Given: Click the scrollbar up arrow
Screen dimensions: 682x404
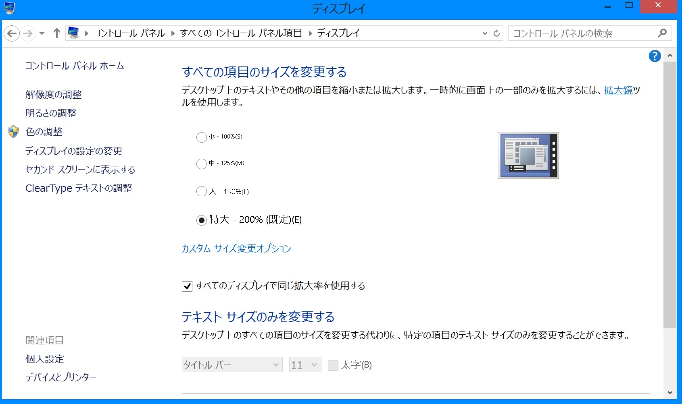Looking at the screenshot, I should tap(670, 56).
